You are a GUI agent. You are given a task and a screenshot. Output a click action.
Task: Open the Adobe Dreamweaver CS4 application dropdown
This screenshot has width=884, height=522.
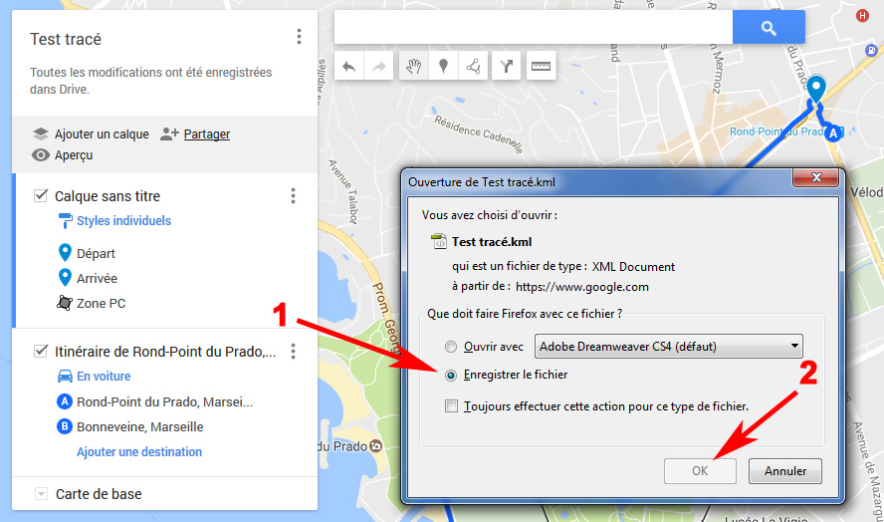[669, 347]
